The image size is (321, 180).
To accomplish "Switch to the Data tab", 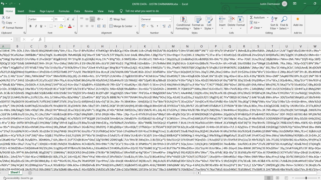I will pyautogui.click(x=77, y=11).
